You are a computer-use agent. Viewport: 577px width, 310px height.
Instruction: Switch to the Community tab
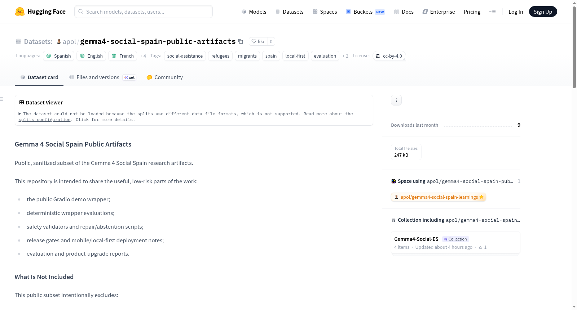[164, 77]
